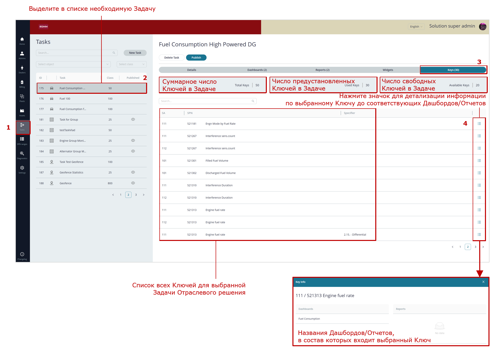Switch to the Dashboards (2) tab

click(257, 70)
